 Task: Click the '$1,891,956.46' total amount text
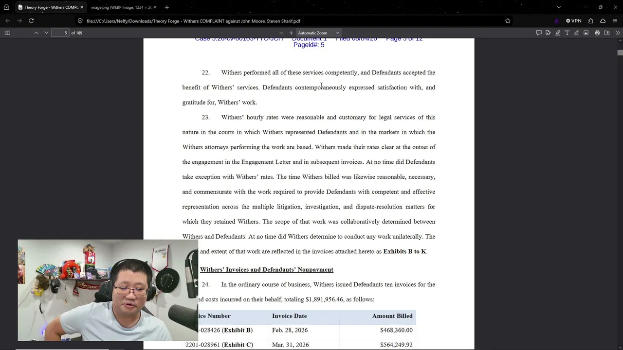point(324,299)
